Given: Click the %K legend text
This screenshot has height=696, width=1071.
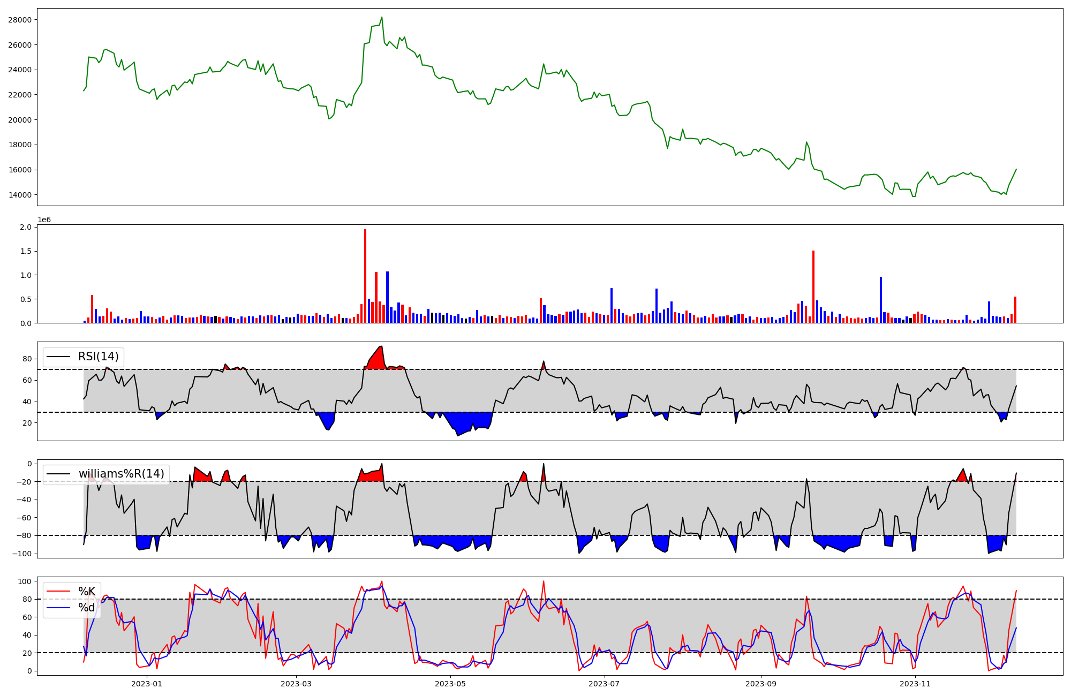Looking at the screenshot, I should click(87, 591).
